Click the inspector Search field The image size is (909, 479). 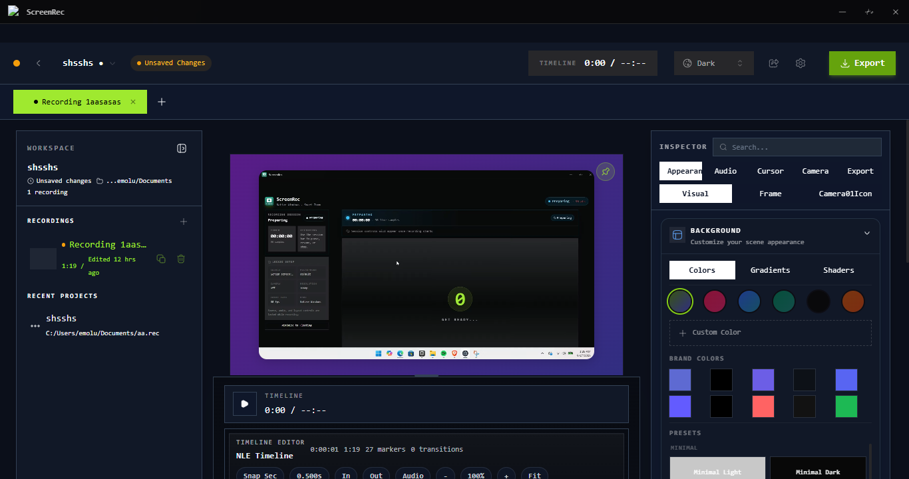coord(797,147)
